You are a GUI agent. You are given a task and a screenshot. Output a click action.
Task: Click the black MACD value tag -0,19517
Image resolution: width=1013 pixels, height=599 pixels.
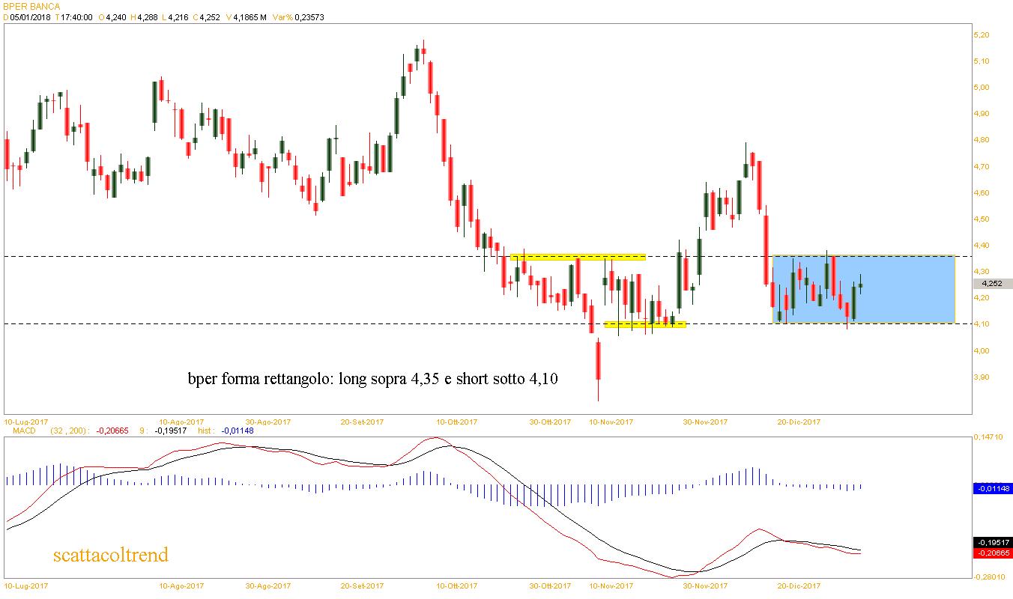pos(991,542)
